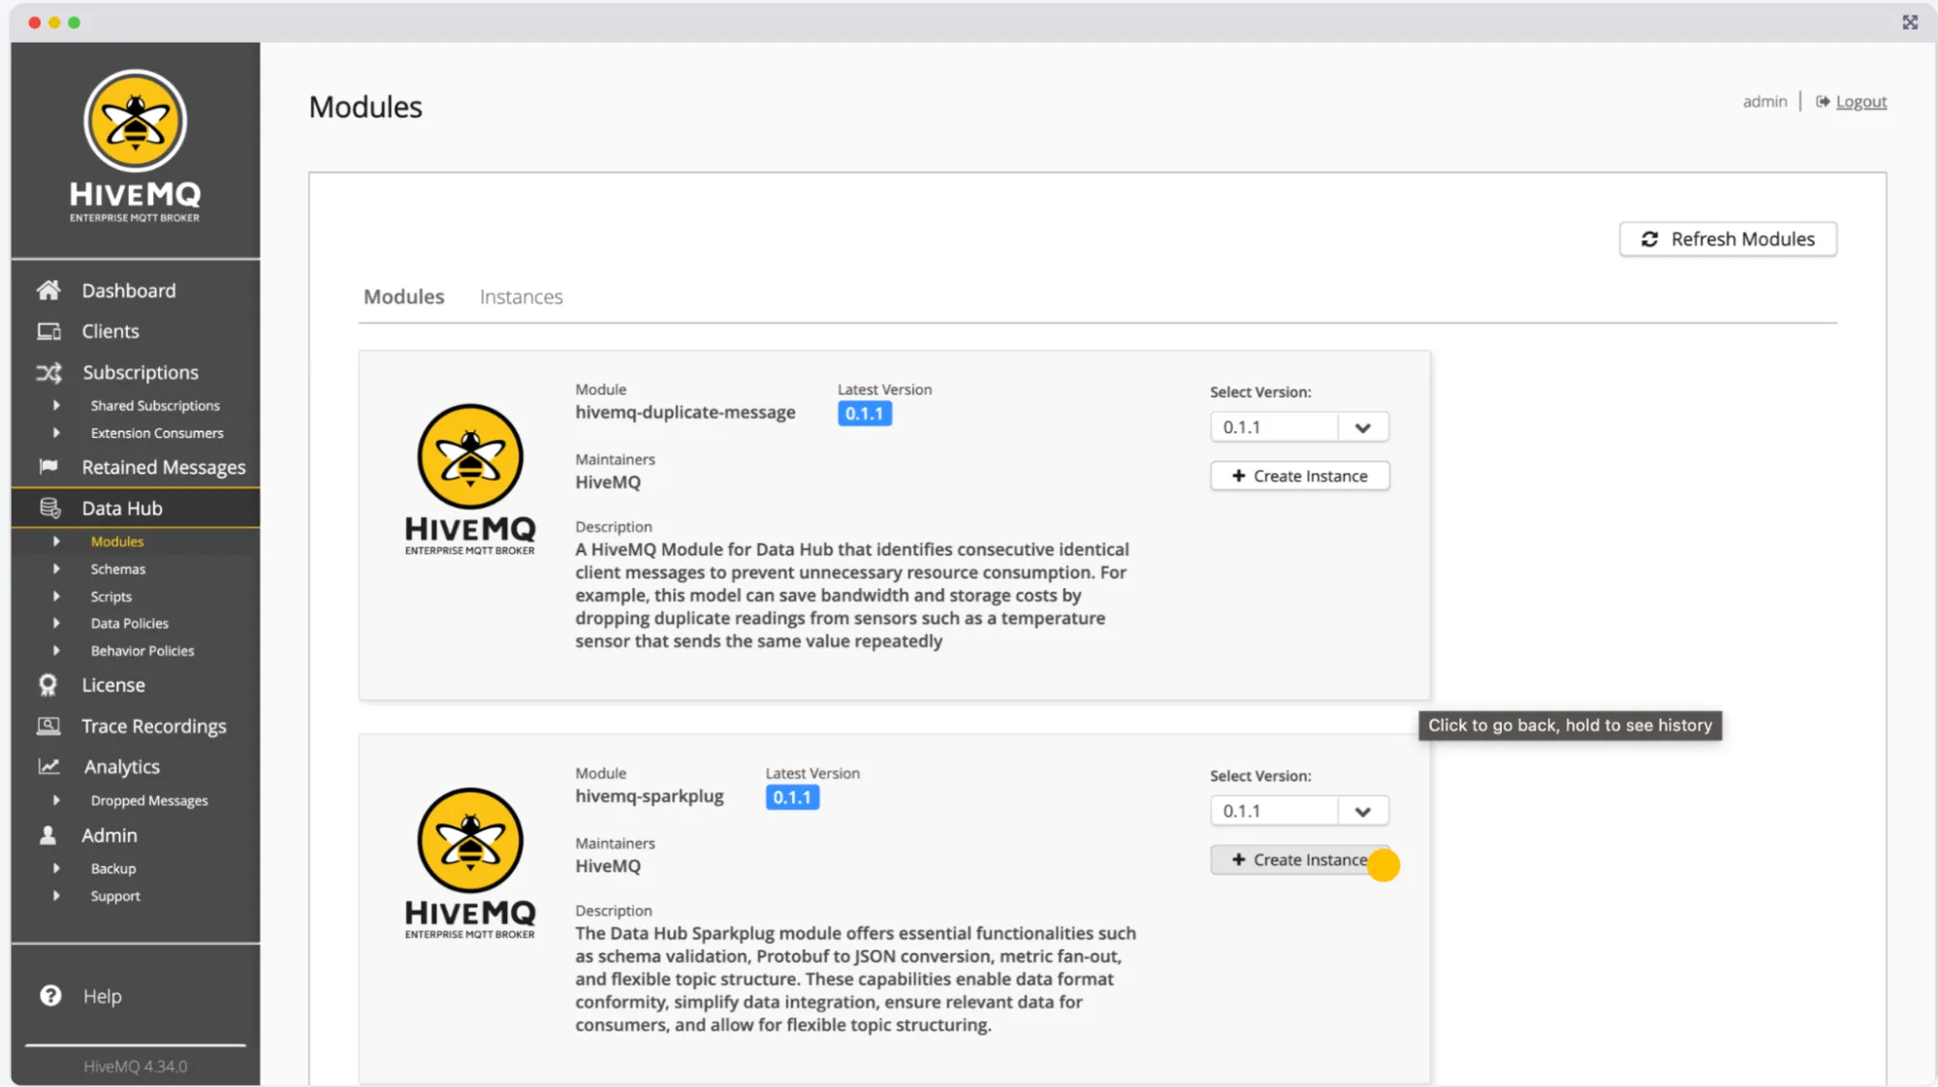1938x1087 pixels.
Task: Click the hivemq-duplicate-message module name
Action: click(x=685, y=412)
